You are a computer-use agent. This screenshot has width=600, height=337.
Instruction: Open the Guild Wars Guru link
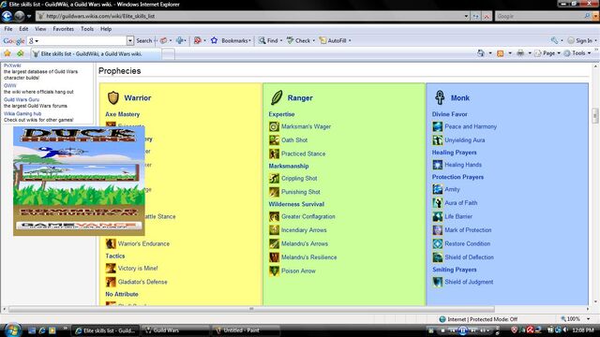[x=22, y=99]
